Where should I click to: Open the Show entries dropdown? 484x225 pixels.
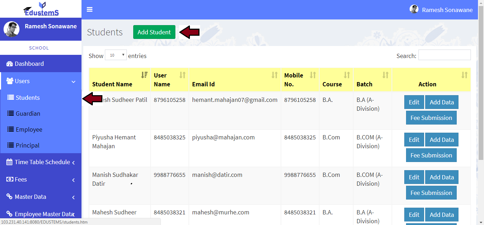click(116, 55)
